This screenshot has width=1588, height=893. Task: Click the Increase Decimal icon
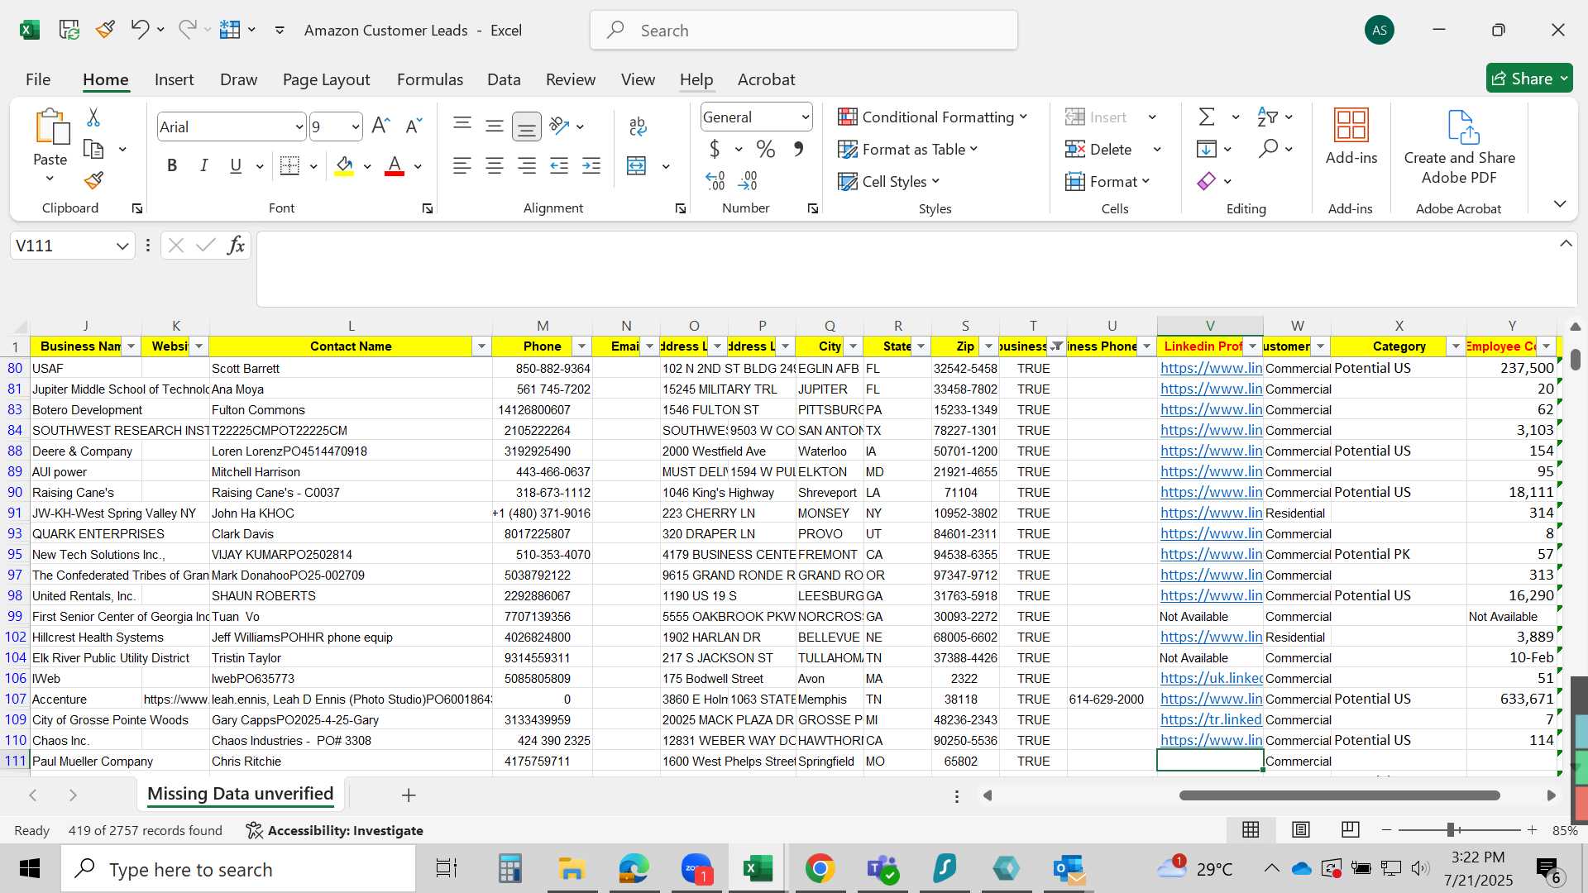(715, 180)
